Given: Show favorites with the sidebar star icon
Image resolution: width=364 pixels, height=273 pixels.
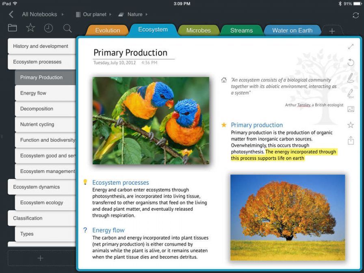Looking at the screenshot, I should [30, 28].
